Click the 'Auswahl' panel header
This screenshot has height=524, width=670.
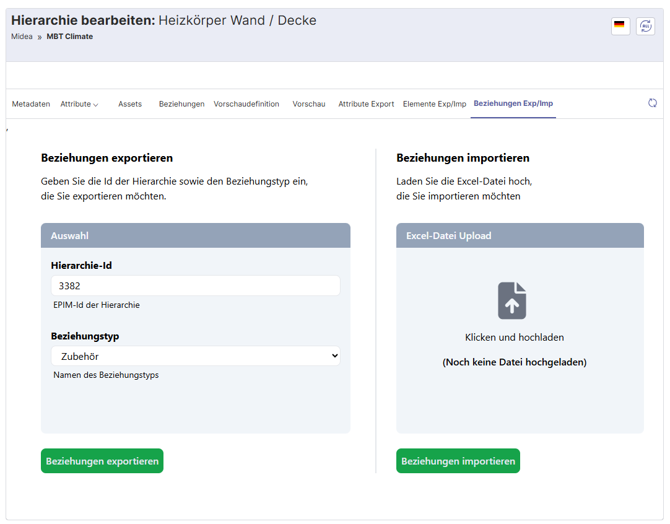click(x=196, y=235)
